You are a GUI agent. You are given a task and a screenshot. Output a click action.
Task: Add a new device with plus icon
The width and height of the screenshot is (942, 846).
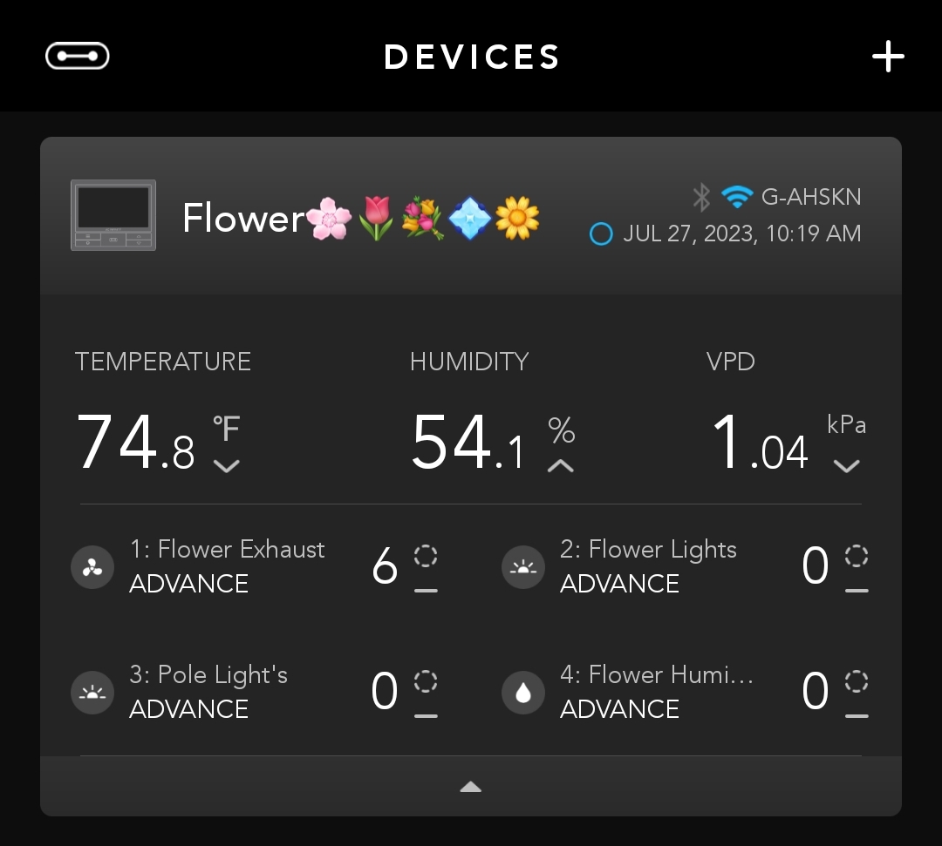(888, 57)
